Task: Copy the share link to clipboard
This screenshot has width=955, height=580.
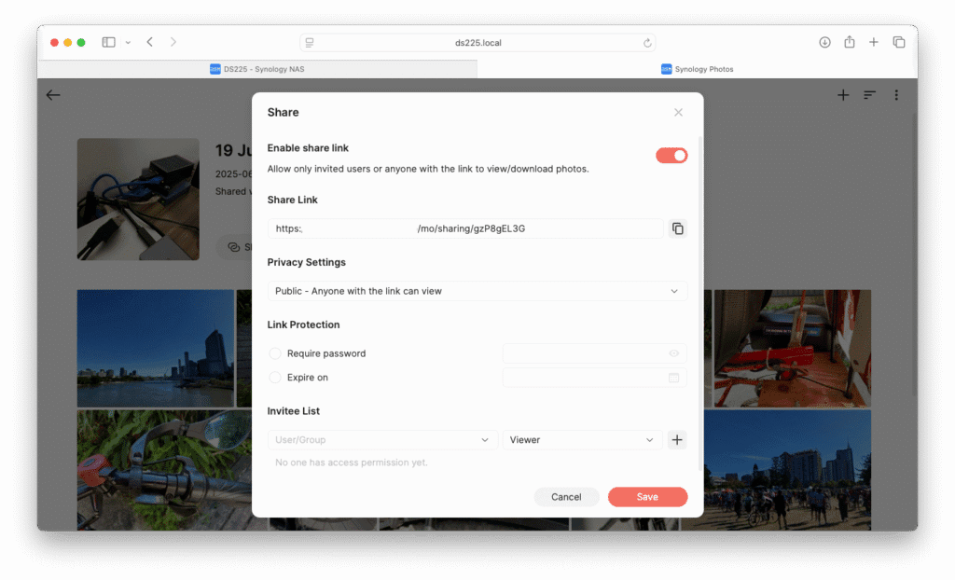Action: click(678, 228)
